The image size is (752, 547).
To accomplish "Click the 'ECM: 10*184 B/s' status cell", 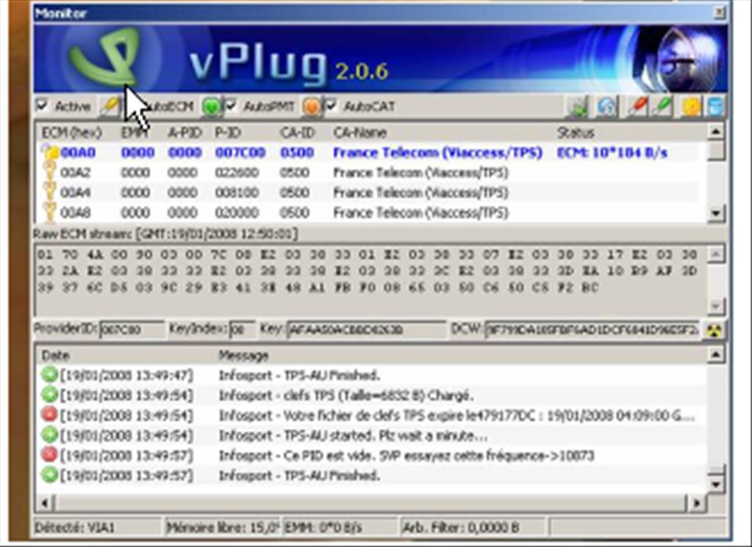I will [x=612, y=152].
